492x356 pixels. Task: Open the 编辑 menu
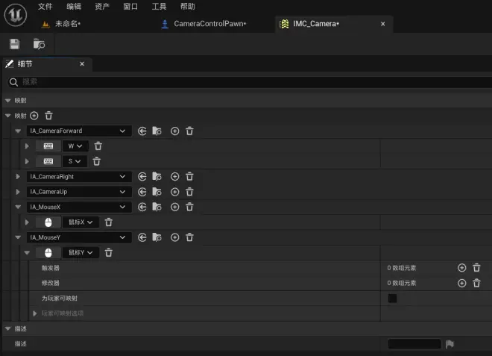click(x=74, y=6)
